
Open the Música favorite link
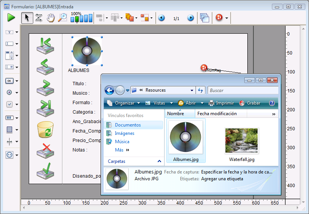122,142
